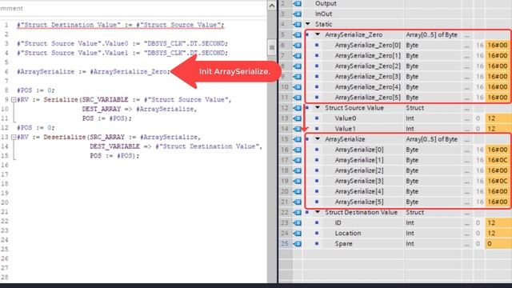Fold the Deserialize call block at line 13
This screenshot has height=288, width=512.
click(x=14, y=138)
